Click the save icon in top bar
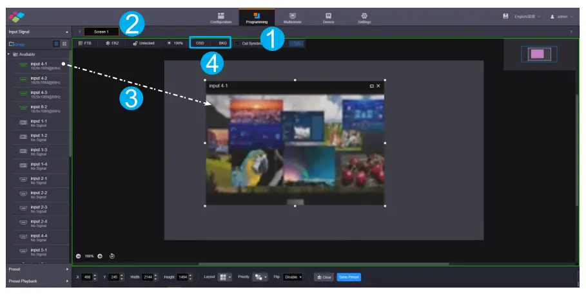Screen dimensions: 586x294 click(505, 17)
